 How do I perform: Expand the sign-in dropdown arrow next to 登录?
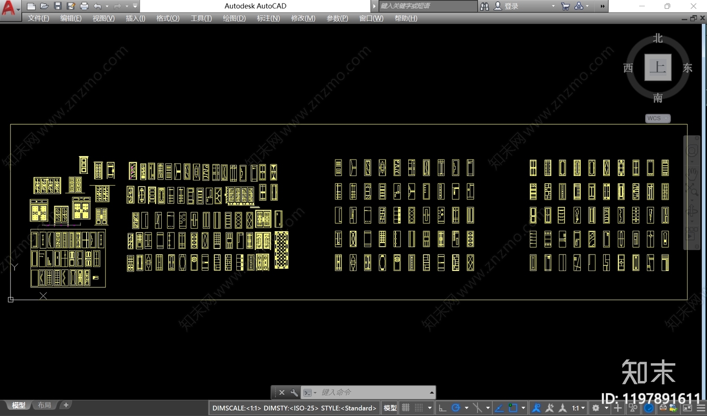click(x=553, y=6)
